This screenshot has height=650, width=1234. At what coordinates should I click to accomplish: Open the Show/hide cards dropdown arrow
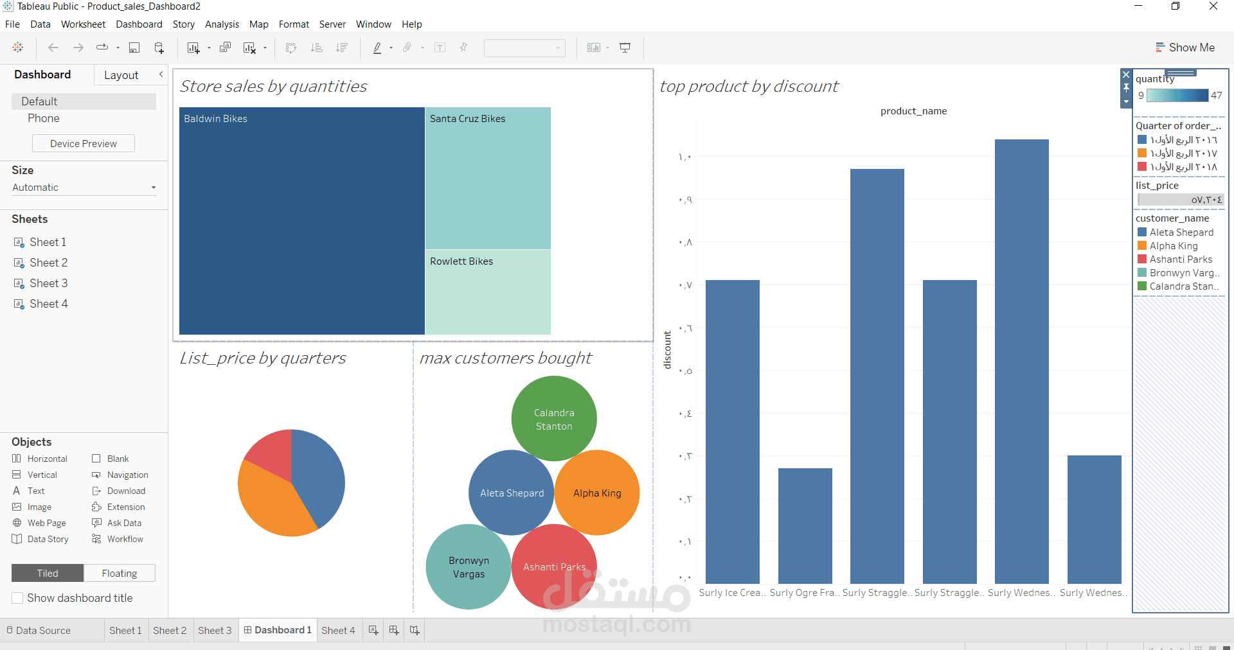[607, 48]
